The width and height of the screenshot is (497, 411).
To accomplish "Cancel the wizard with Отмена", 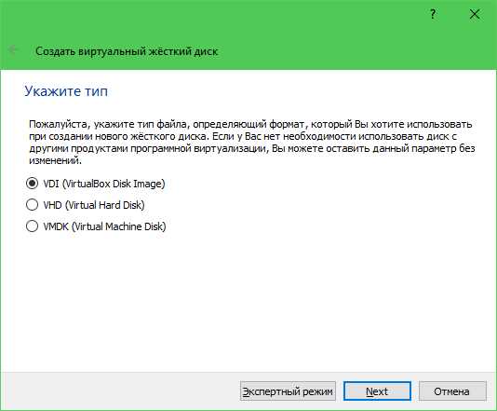I will click(x=452, y=391).
